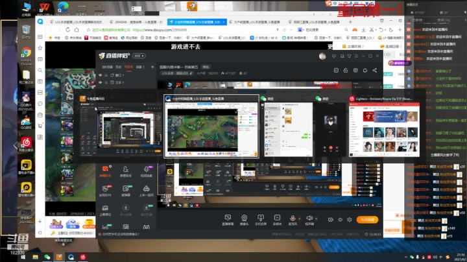This screenshot has width=467, height=262.
Task: Select the 可游戏 scene tab
Action: pyautogui.click(x=128, y=67)
